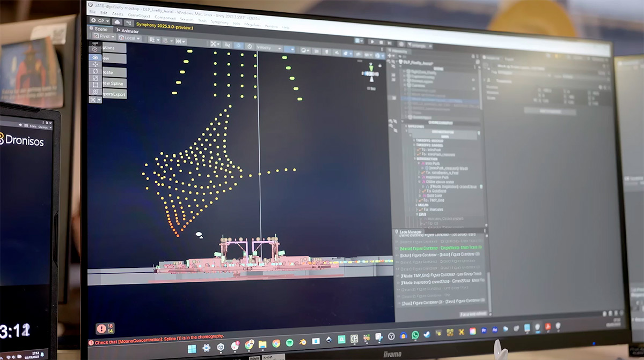
Task: Open the CP account dropdown
Action: point(100,20)
